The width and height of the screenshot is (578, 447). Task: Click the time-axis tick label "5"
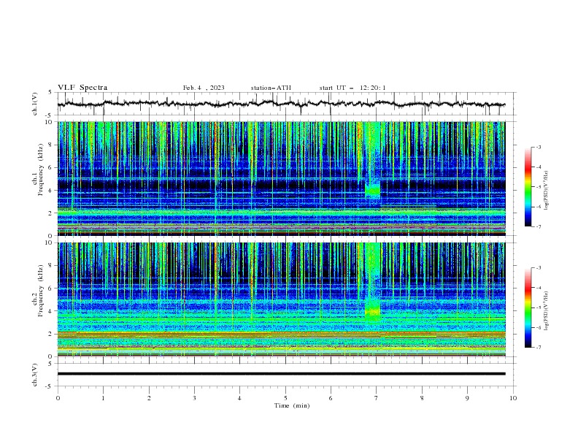pyautogui.click(x=285, y=398)
